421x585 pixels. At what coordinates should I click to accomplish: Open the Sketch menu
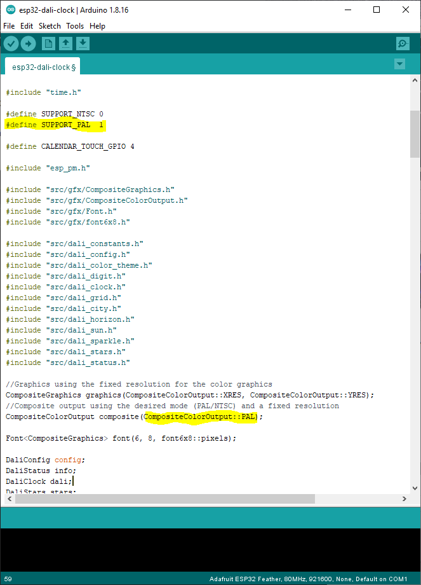pos(50,26)
